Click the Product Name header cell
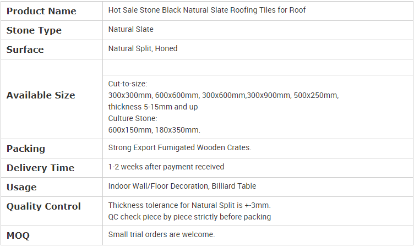 [41, 11]
